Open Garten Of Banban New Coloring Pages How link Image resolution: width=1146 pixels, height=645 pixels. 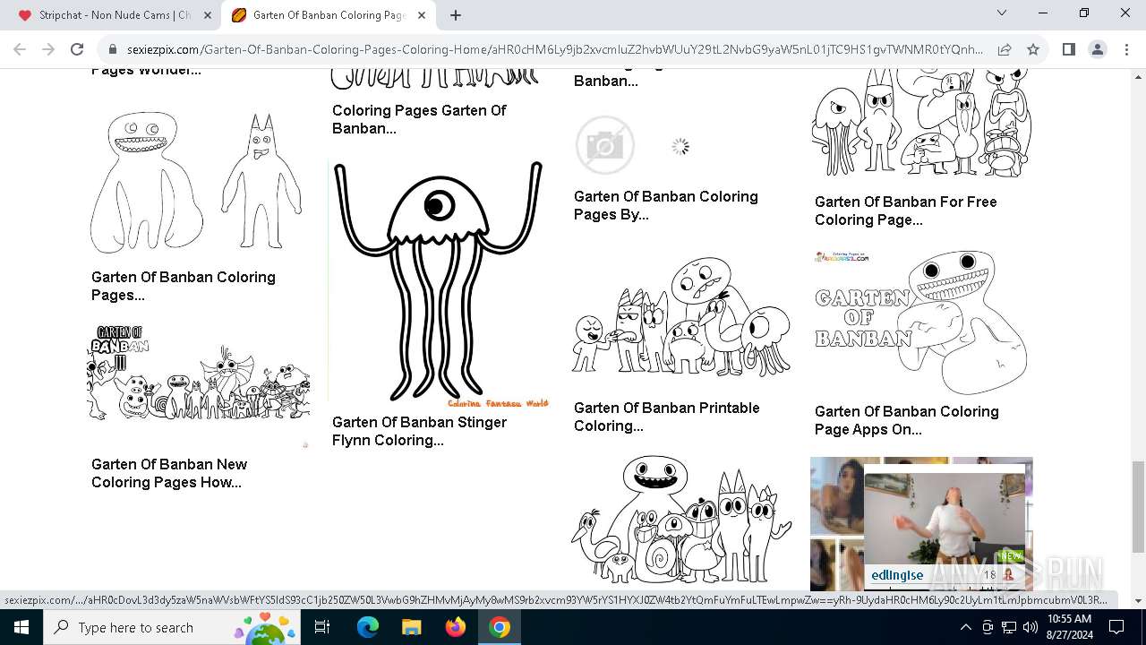tap(169, 473)
